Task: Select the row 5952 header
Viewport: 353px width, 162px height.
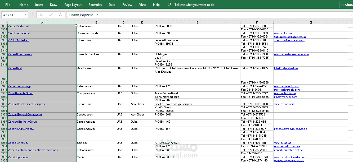Action: pos(4,104)
